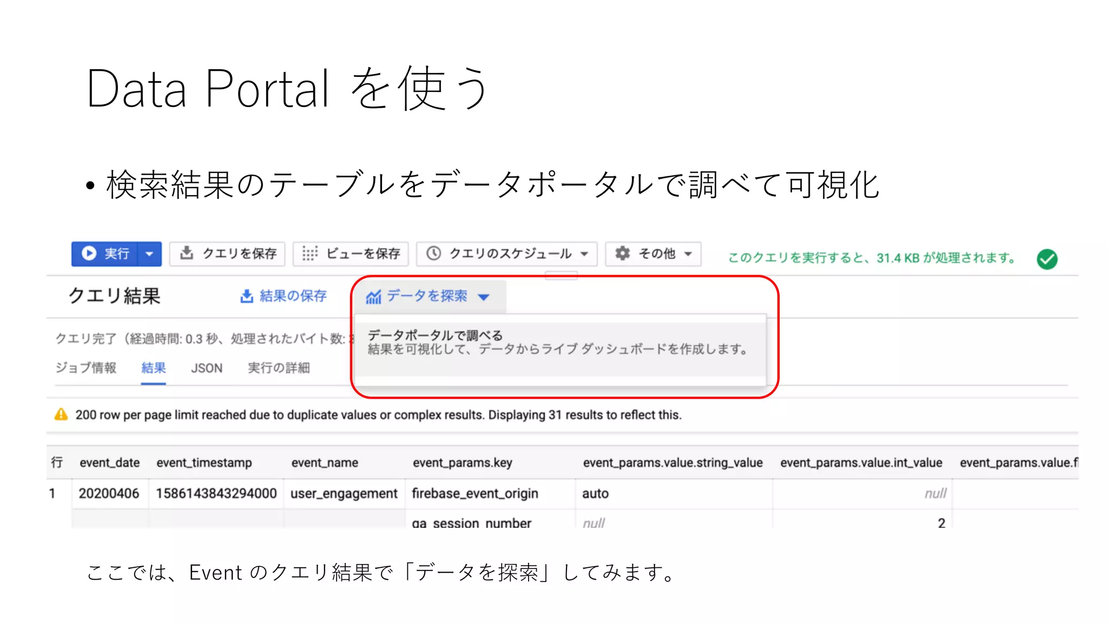Click the yellow warning icon on row-limit message

[61, 414]
